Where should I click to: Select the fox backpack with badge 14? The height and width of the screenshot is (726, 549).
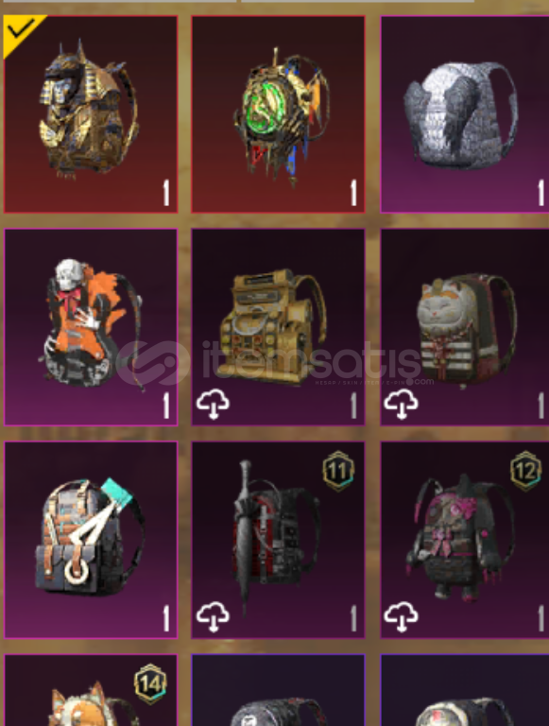pyautogui.click(x=91, y=690)
